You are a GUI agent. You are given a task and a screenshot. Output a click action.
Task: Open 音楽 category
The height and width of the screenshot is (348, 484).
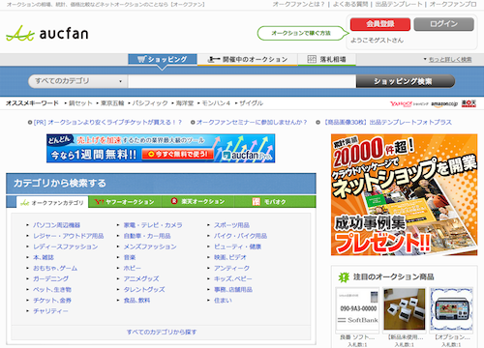click(130, 257)
